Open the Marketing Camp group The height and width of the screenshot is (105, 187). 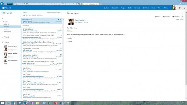(10, 46)
